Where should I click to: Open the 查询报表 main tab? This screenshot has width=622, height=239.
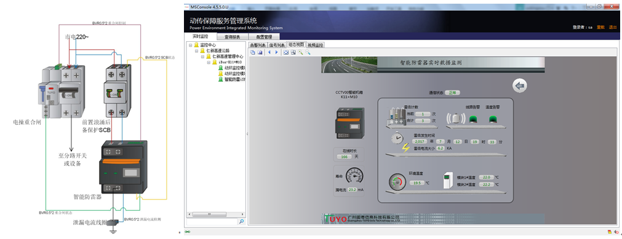click(x=232, y=37)
